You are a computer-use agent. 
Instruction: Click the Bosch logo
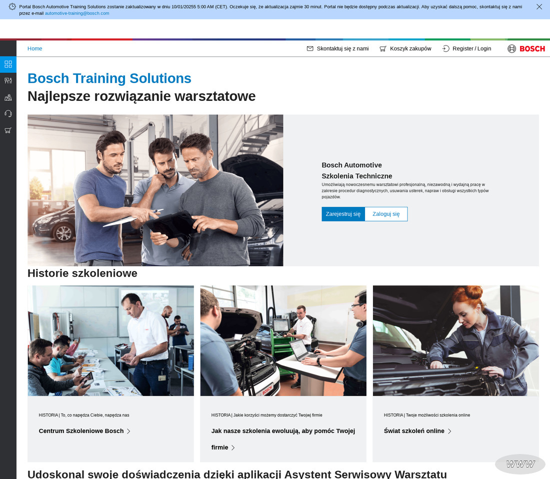[526, 49]
